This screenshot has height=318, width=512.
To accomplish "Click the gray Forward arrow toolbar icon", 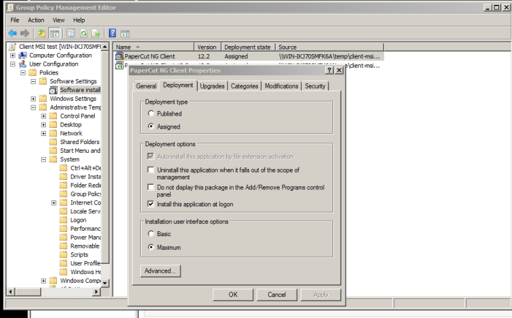I will tap(25, 33).
